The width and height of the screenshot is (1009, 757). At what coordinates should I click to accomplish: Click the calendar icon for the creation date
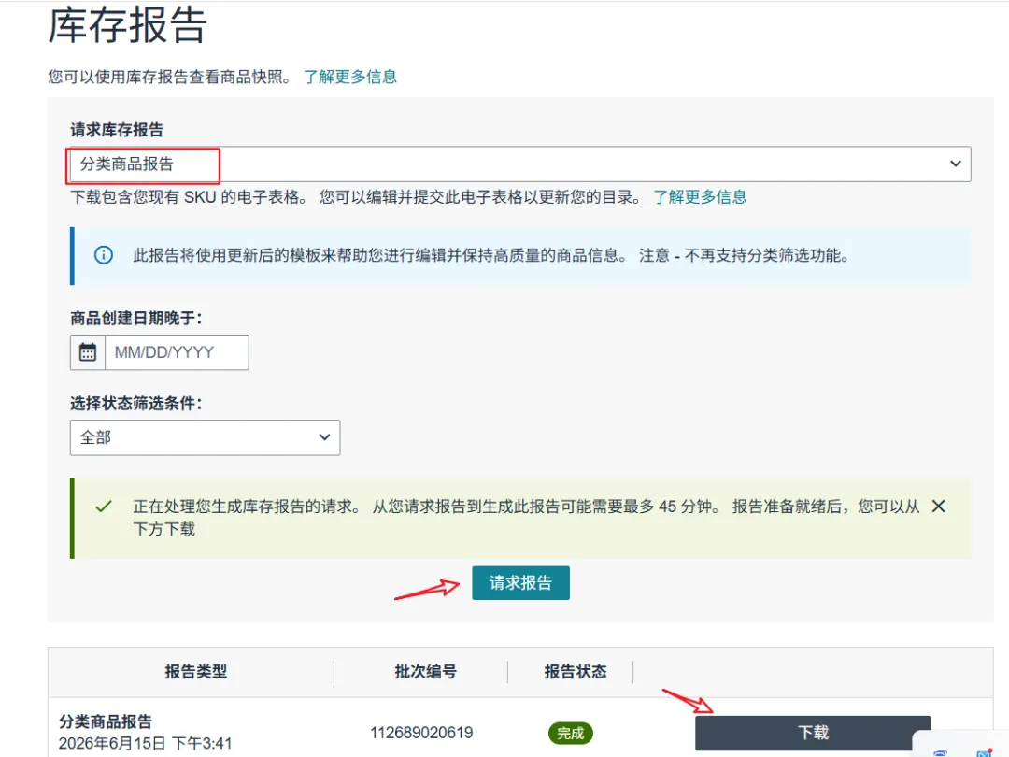point(88,352)
